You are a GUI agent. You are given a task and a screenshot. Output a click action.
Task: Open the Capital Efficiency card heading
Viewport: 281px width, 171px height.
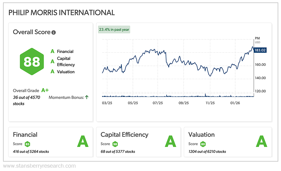pos(124,135)
